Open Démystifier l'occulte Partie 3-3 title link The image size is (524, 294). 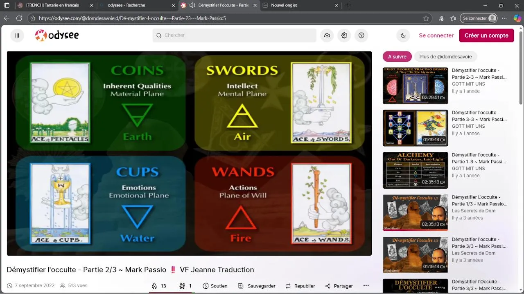(479, 116)
